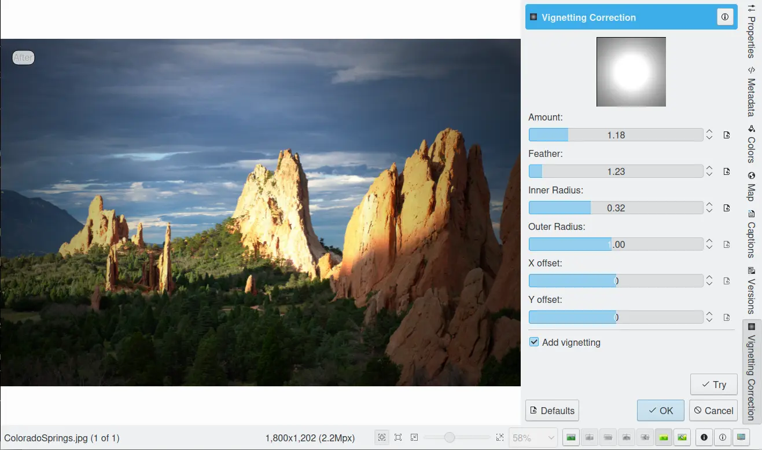Click the monitor color management icon

click(741, 438)
